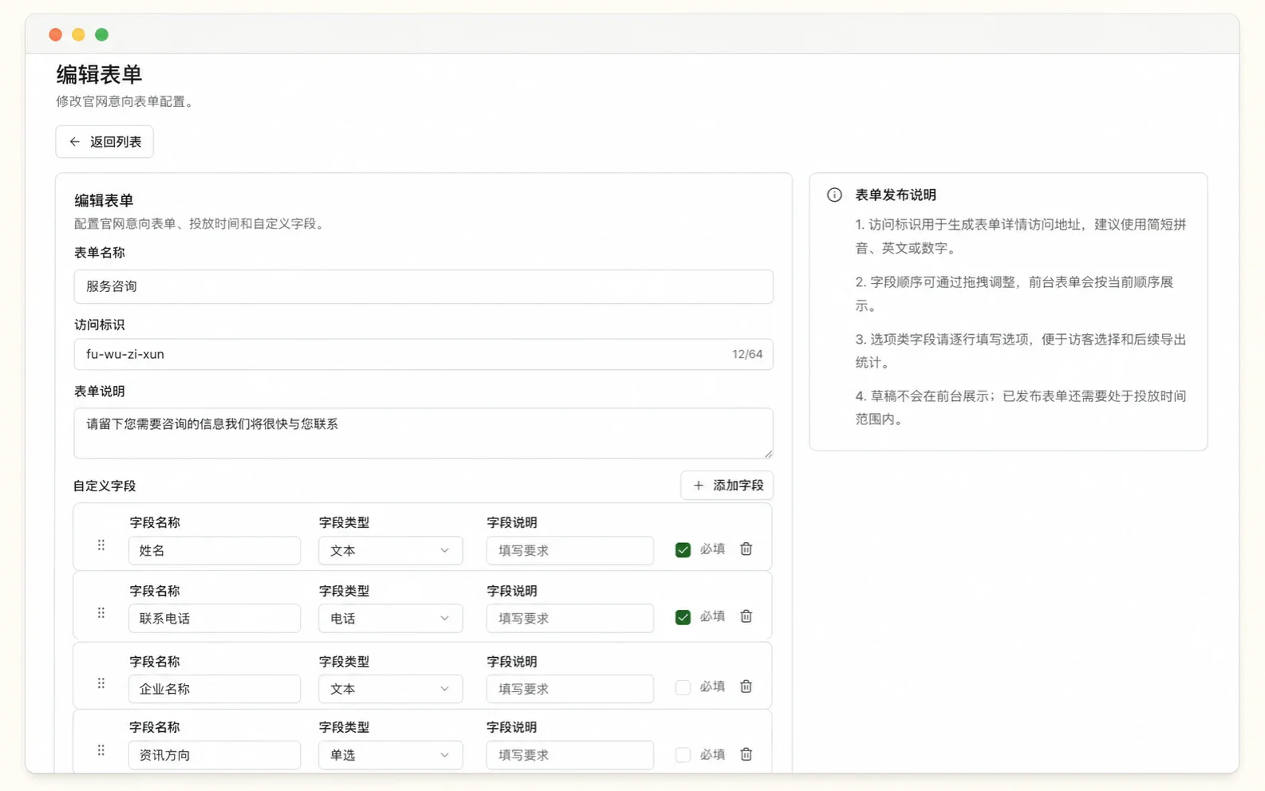Click the macOS green fullscreen window button
The width and height of the screenshot is (1265, 791).
coord(102,34)
